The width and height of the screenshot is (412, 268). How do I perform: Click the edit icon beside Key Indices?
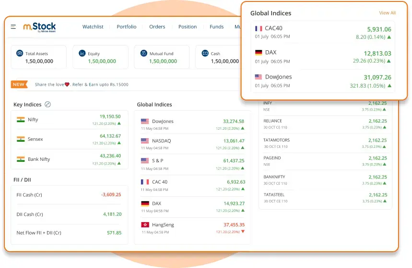point(47,104)
